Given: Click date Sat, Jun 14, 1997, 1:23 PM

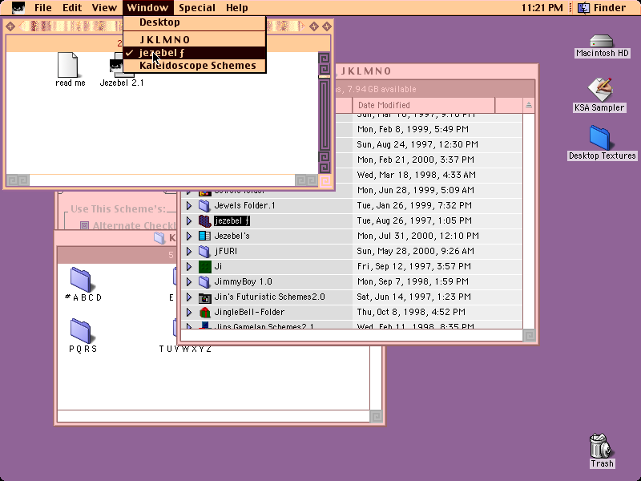Looking at the screenshot, I should pyautogui.click(x=413, y=297).
